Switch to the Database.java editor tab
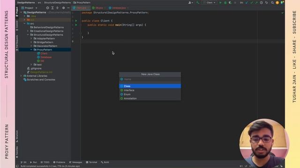The height and width of the screenshot is (168, 300). [118, 8]
